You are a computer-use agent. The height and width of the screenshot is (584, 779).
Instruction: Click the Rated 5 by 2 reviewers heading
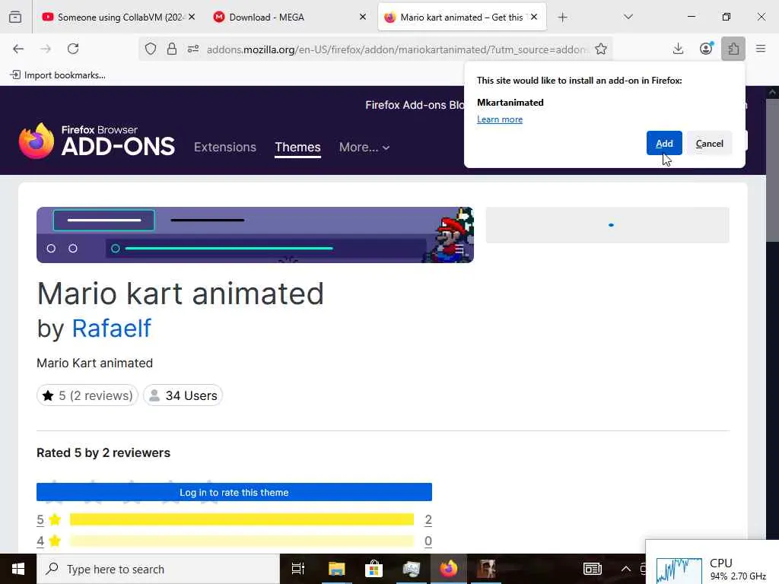tap(103, 453)
